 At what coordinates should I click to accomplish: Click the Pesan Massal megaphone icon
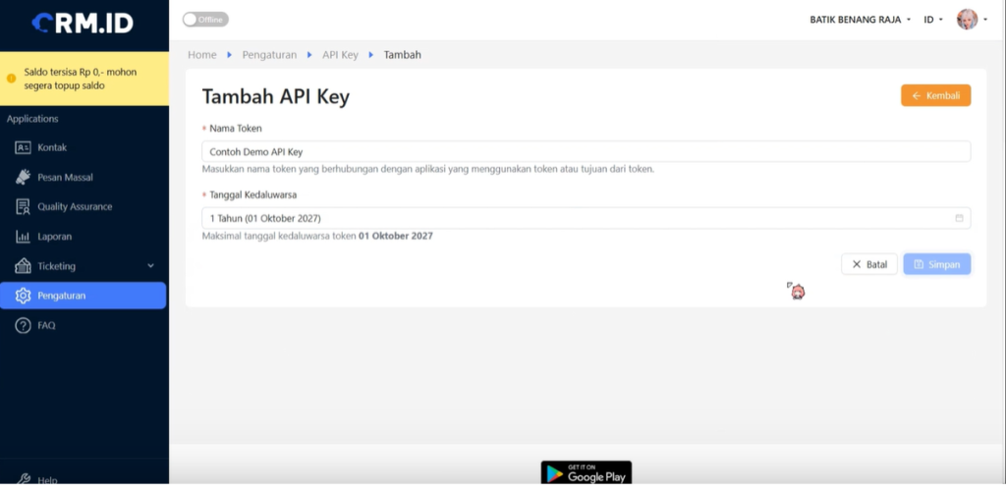(x=24, y=177)
